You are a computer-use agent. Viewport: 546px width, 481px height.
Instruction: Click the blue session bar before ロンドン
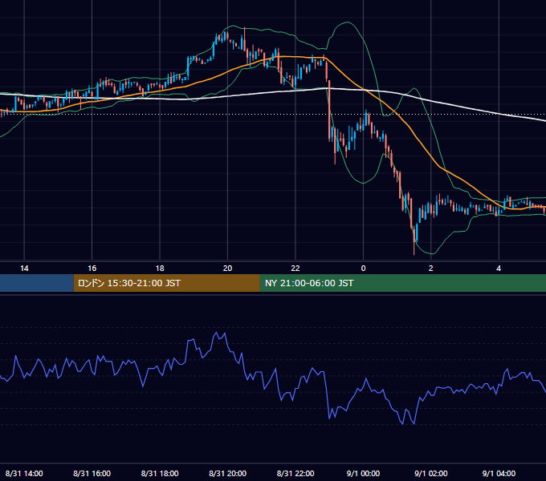tap(37, 283)
